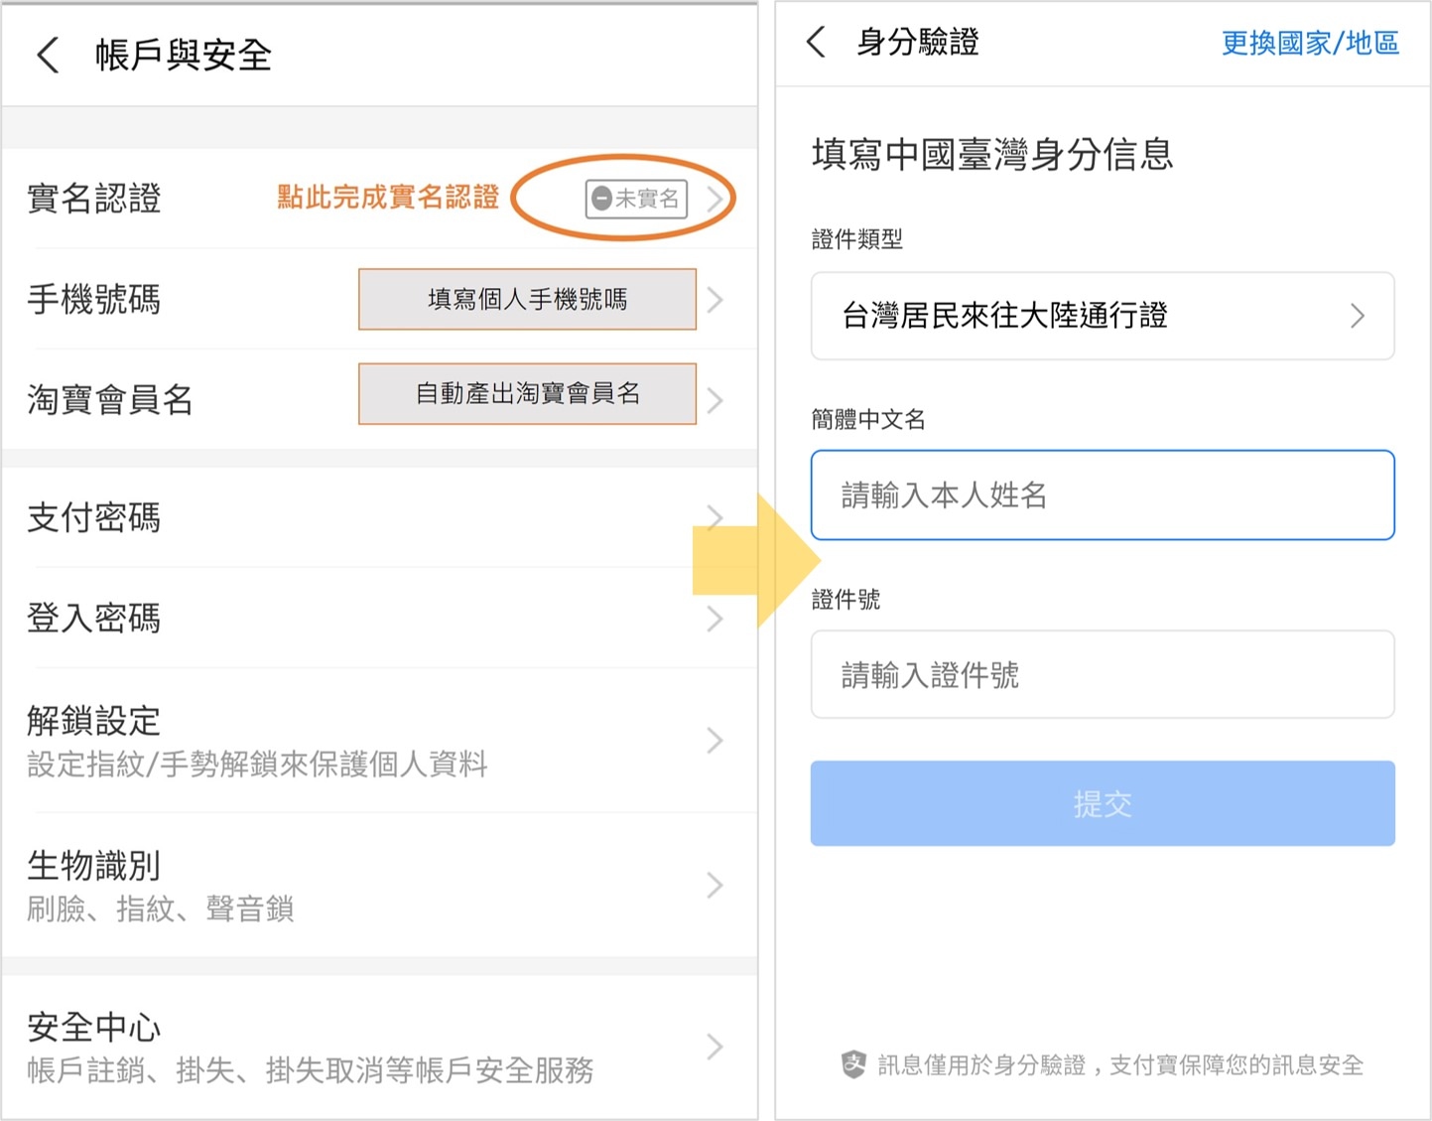The width and height of the screenshot is (1432, 1121).
Task: Open 手機號碼 row chevron
Action: coord(715,299)
